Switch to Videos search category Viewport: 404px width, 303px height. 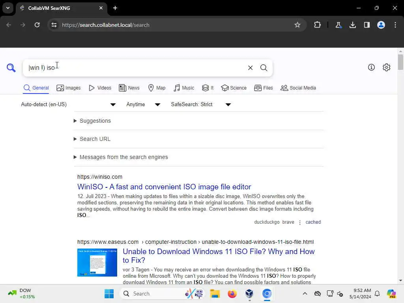click(x=100, y=88)
